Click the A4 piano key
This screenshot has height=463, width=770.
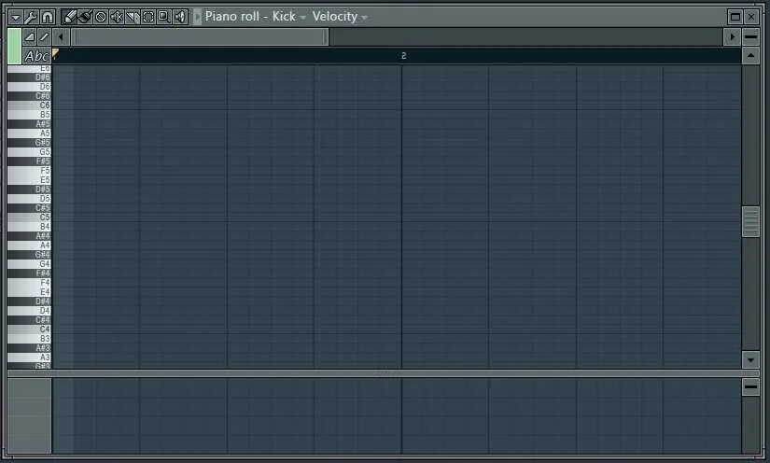pyautogui.click(x=30, y=245)
